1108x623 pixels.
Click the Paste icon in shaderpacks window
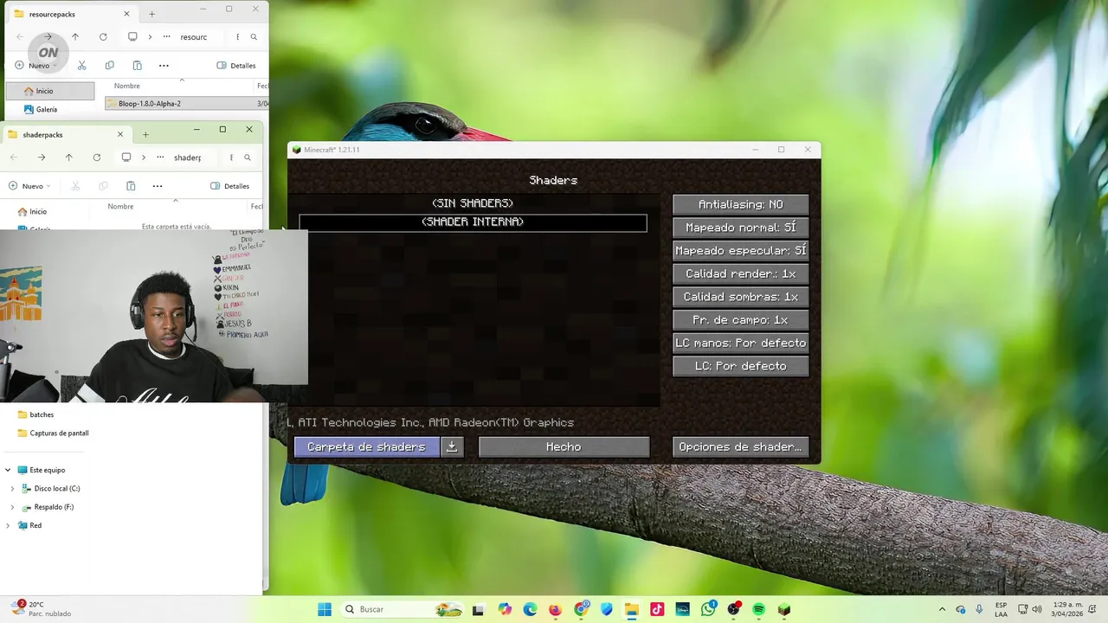pyautogui.click(x=131, y=186)
